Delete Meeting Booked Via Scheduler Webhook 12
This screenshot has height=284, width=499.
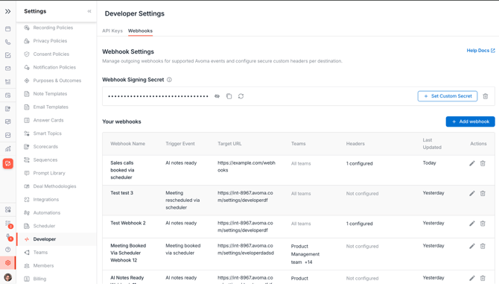(x=483, y=246)
